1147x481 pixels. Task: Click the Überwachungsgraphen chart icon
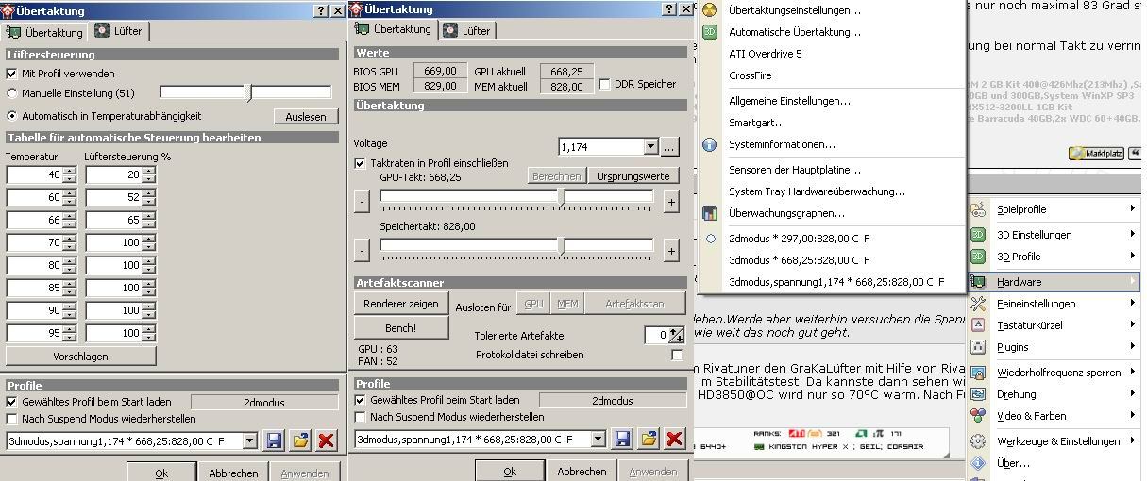(x=710, y=213)
